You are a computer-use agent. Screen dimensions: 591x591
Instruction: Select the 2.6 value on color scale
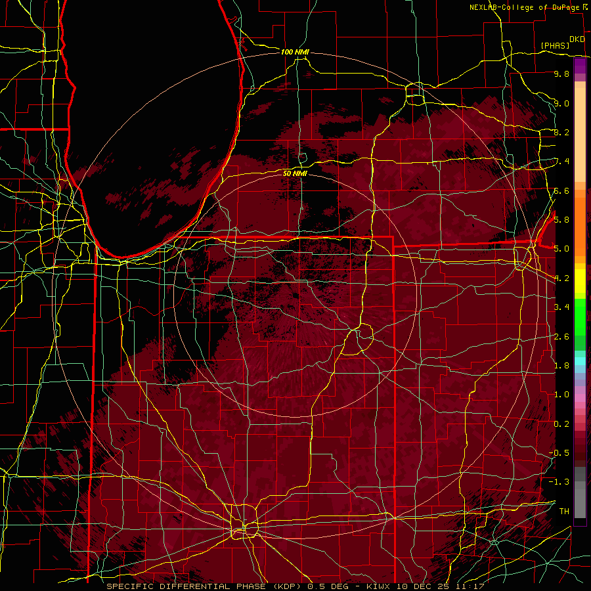pos(561,337)
